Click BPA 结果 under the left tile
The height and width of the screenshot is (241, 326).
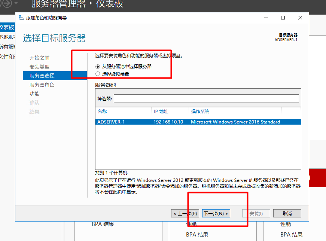tap(103, 224)
